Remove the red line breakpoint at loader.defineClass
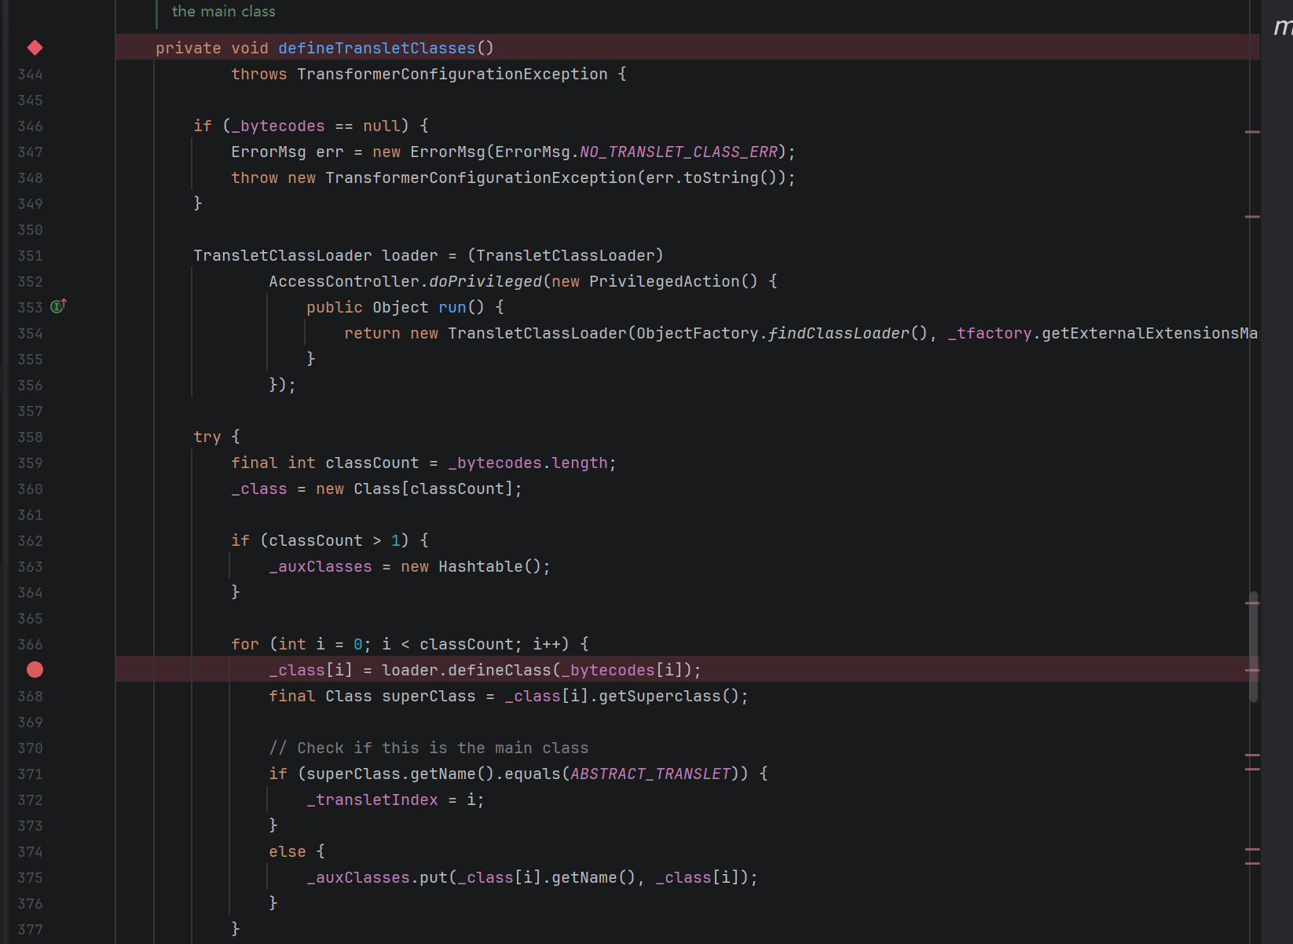Viewport: 1293px width, 944px height. [35, 670]
